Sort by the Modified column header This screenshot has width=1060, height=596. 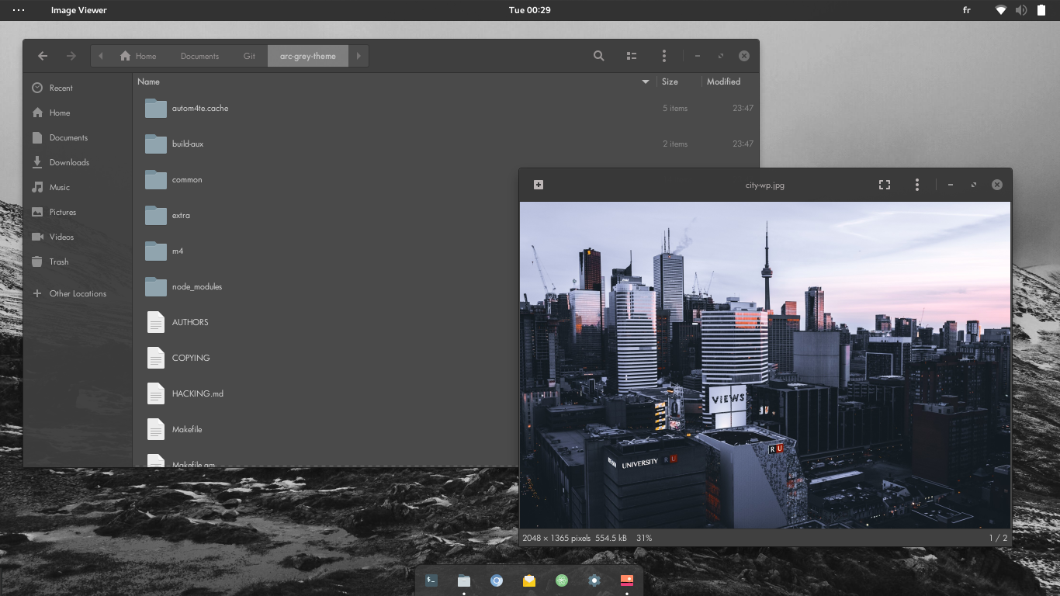pyautogui.click(x=723, y=81)
